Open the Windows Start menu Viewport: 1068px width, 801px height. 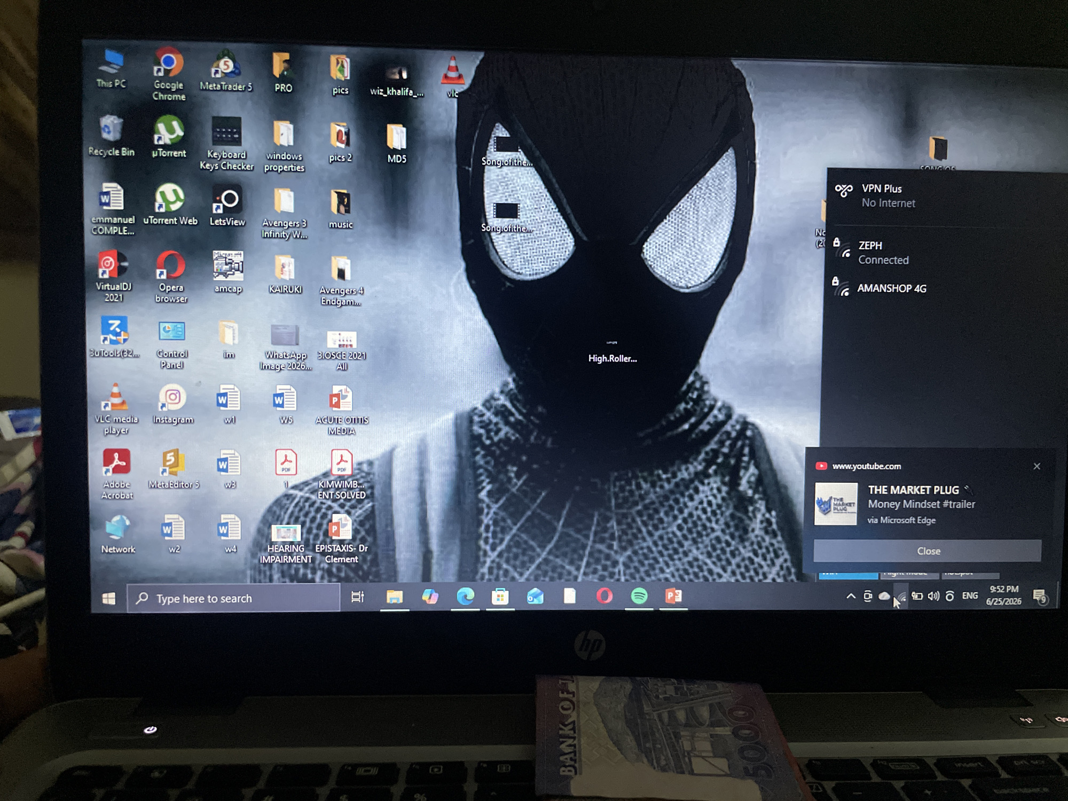(x=109, y=599)
